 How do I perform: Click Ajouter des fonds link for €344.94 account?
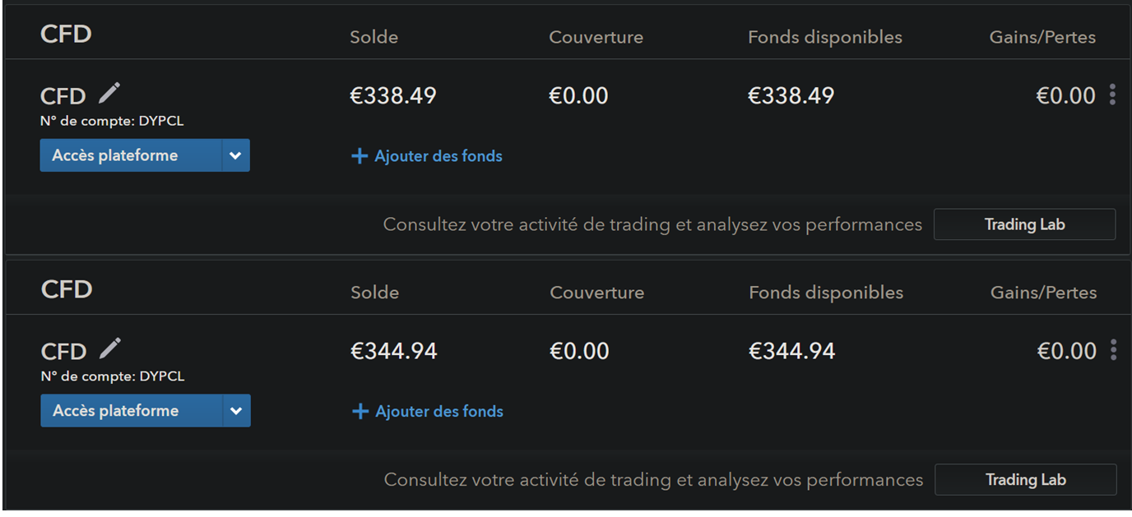pyautogui.click(x=438, y=412)
